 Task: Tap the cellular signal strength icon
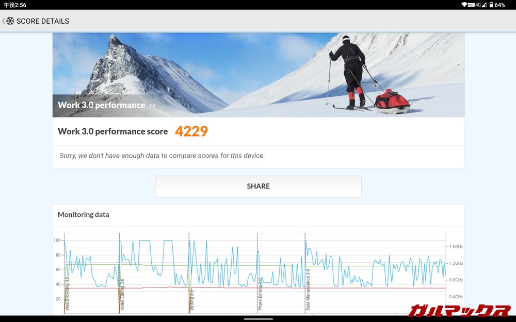pos(483,5)
